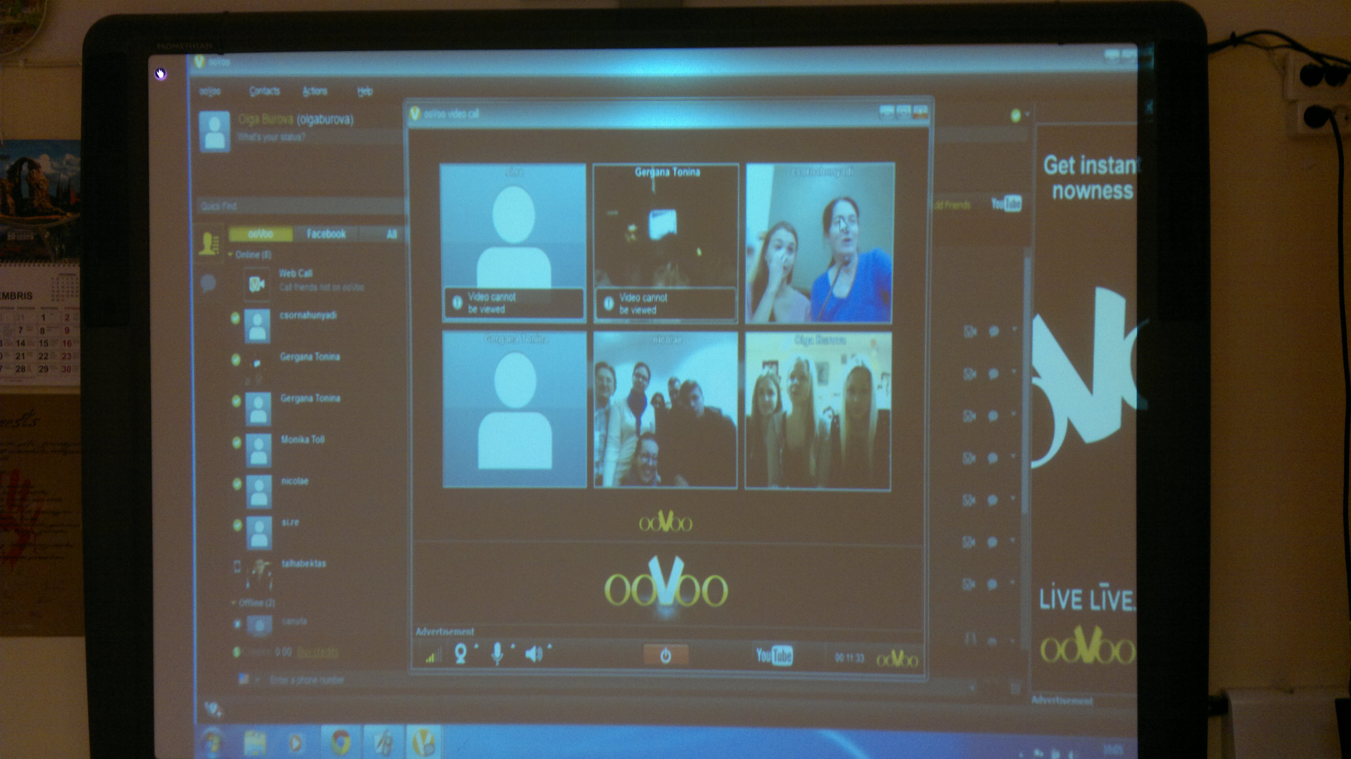1351x759 pixels.
Task: Open more options arrow for si.re
Action: coord(1012,541)
